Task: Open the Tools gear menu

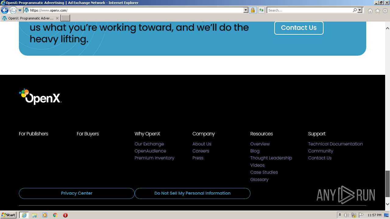Action: [385, 11]
